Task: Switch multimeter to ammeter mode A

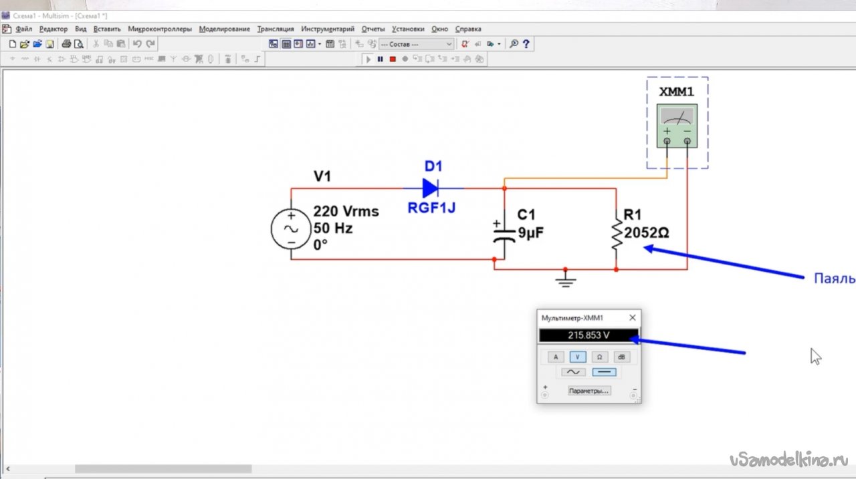Action: tap(555, 357)
